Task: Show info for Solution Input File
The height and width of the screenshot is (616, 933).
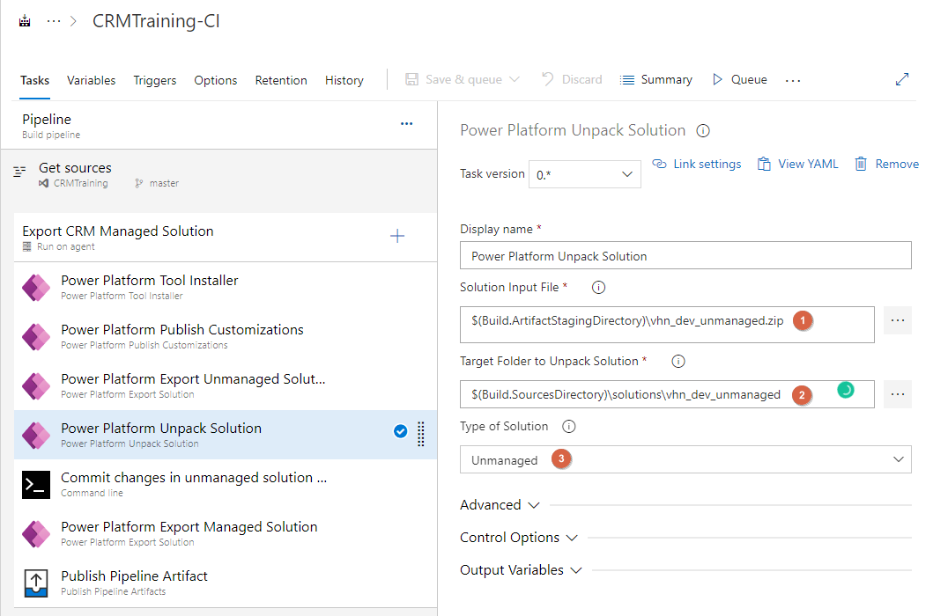Action: (x=598, y=288)
